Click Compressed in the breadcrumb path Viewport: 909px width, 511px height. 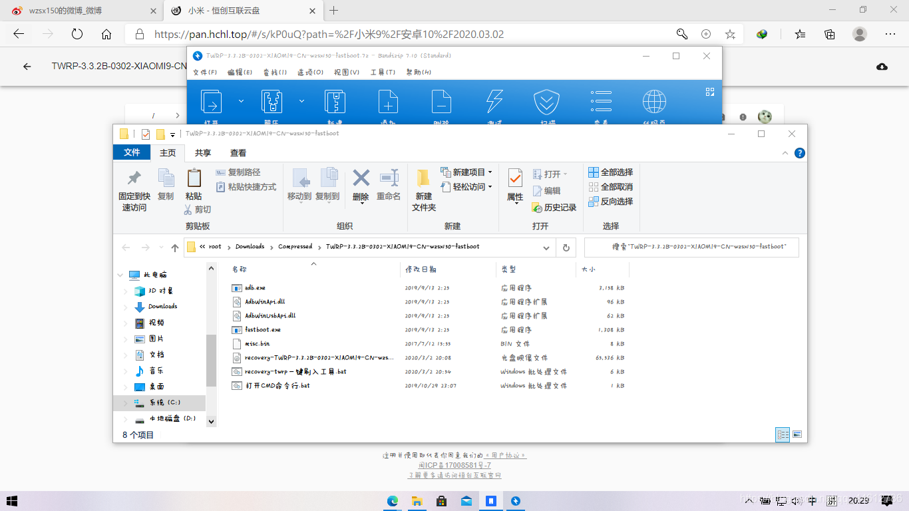(x=295, y=247)
